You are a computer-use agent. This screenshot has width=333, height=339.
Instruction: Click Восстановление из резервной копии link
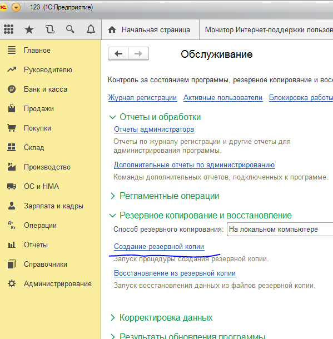[175, 273]
